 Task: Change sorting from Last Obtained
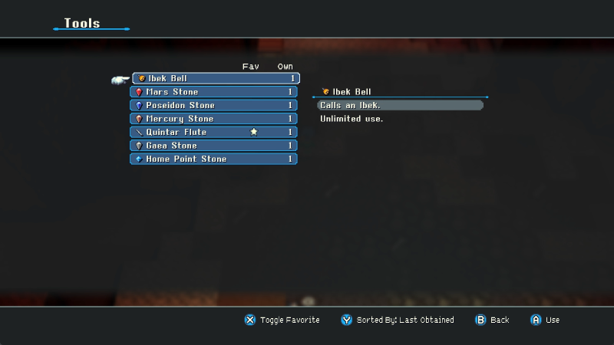click(x=405, y=320)
